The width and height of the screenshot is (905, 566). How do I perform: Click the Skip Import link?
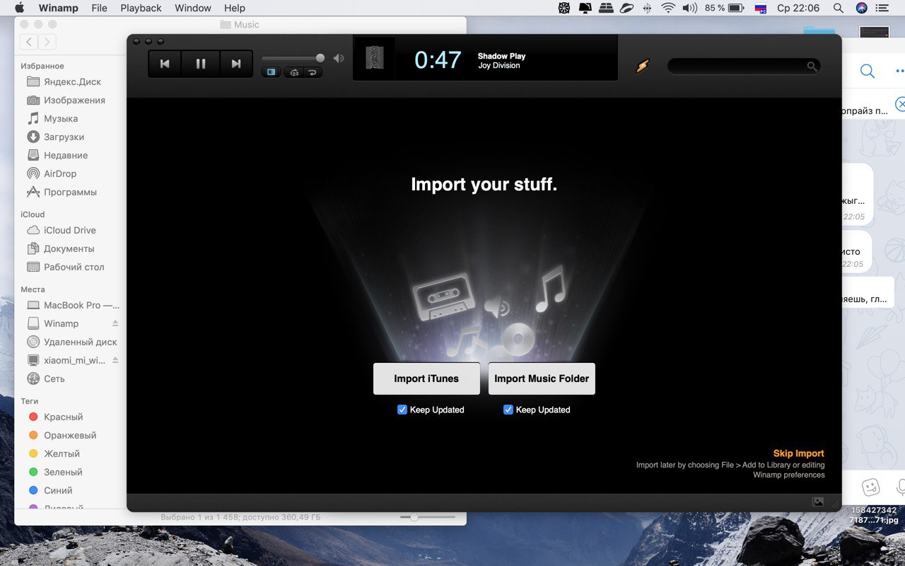(799, 454)
